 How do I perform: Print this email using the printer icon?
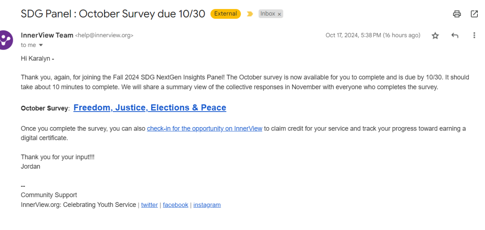click(457, 14)
